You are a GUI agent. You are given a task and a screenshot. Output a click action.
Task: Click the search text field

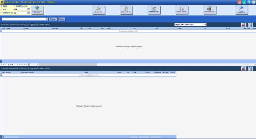24,19
